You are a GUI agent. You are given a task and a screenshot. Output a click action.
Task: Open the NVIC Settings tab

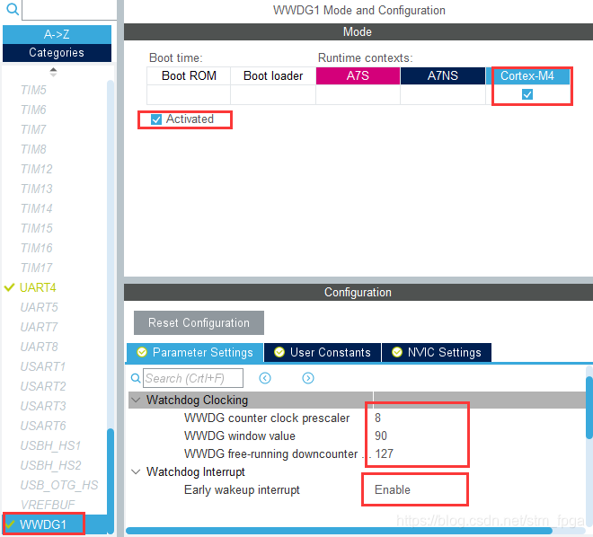pyautogui.click(x=437, y=353)
